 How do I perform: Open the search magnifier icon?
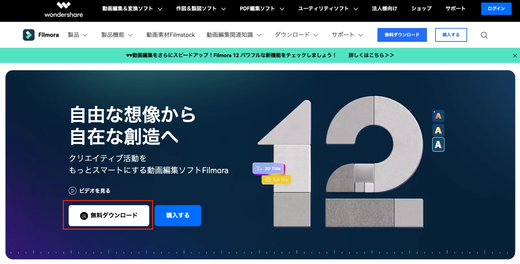point(484,35)
